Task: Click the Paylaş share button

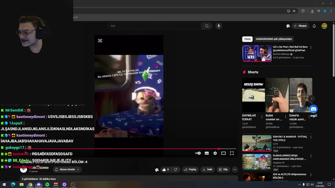Action: [x=190, y=169]
